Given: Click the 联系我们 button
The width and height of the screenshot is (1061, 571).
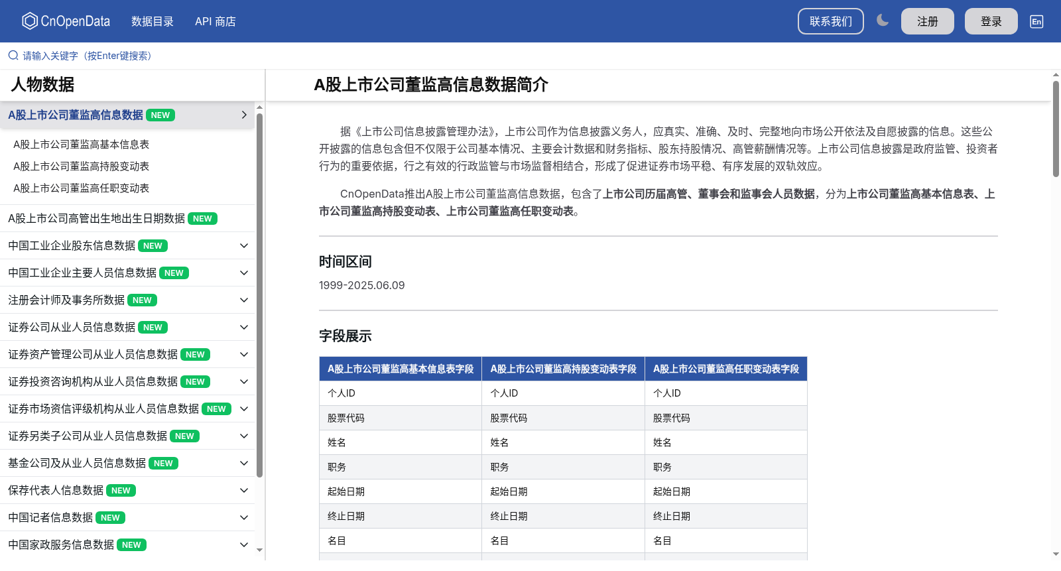Looking at the screenshot, I should tap(831, 21).
